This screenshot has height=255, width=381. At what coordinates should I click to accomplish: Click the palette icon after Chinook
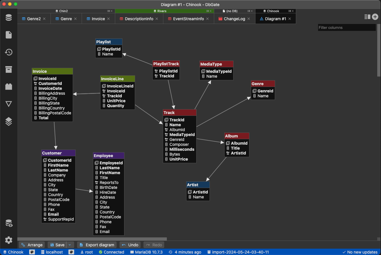click(x=32, y=252)
